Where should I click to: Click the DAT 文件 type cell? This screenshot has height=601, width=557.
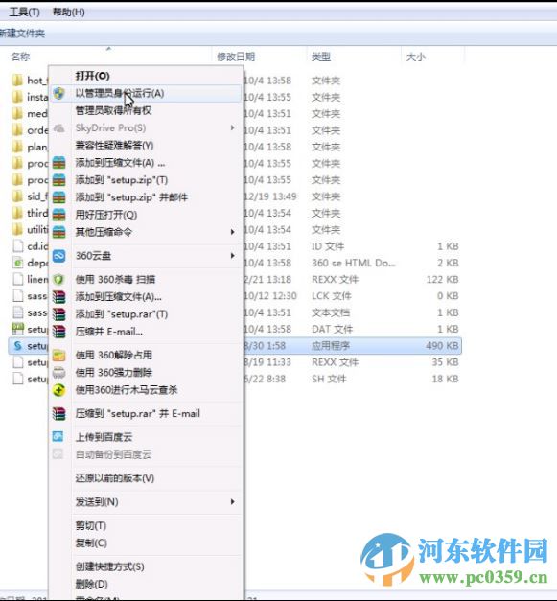(332, 329)
